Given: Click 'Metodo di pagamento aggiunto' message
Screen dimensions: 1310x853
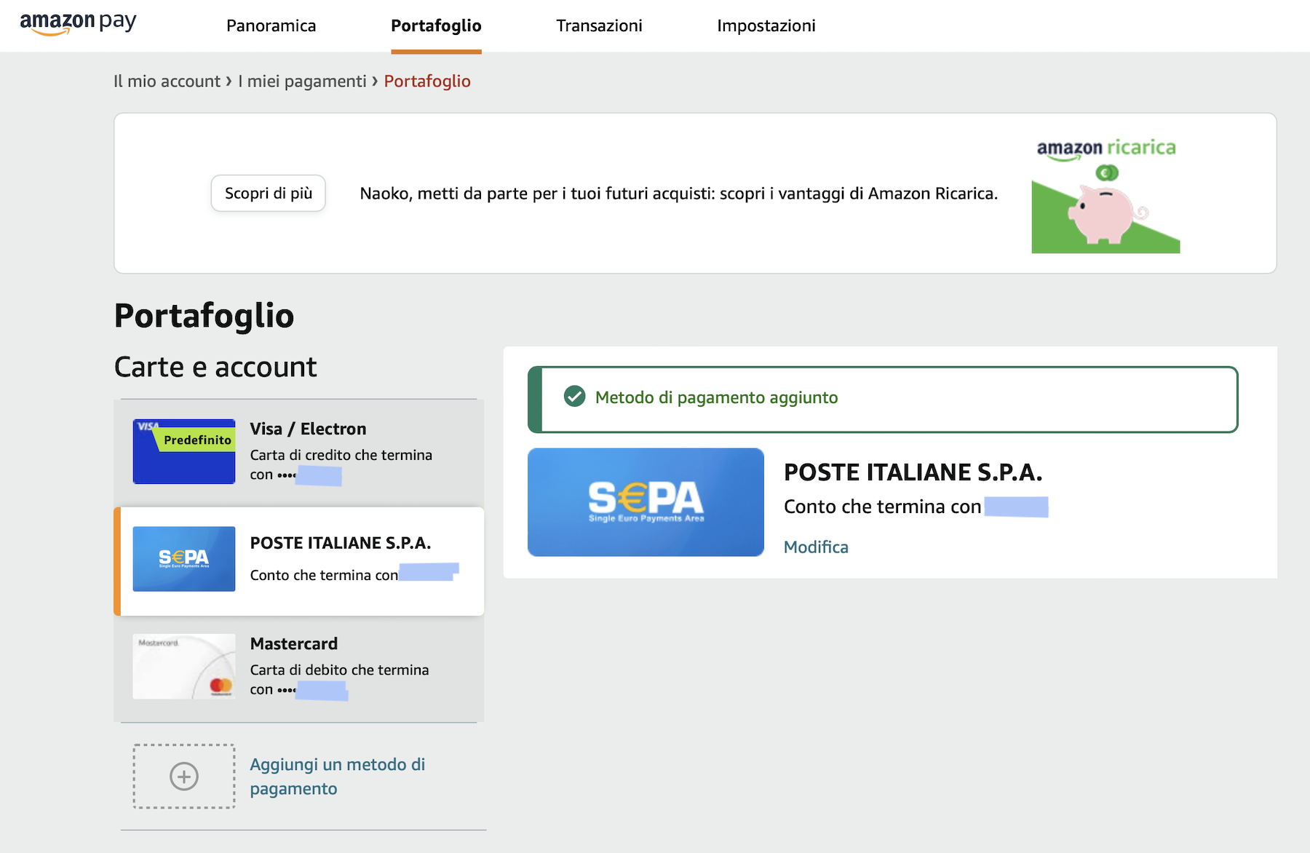Looking at the screenshot, I should pos(716,397).
